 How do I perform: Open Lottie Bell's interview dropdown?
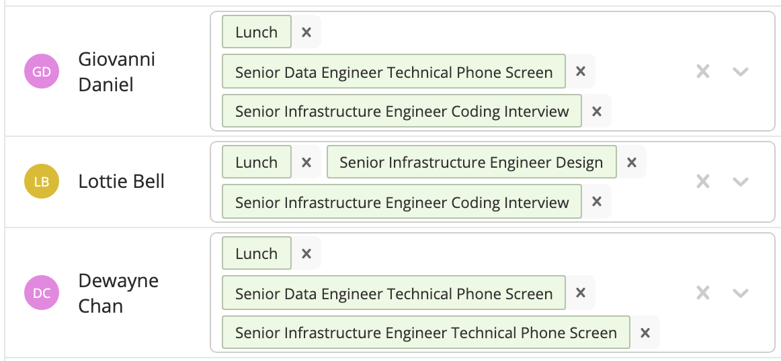(741, 181)
